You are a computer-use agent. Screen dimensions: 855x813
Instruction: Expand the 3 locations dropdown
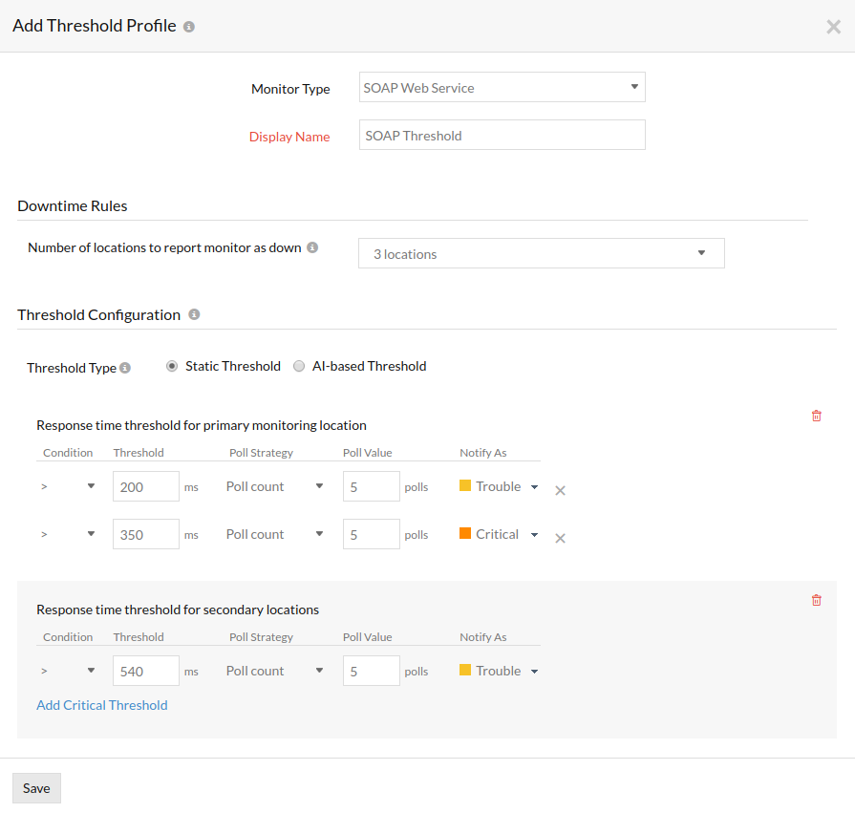click(541, 253)
